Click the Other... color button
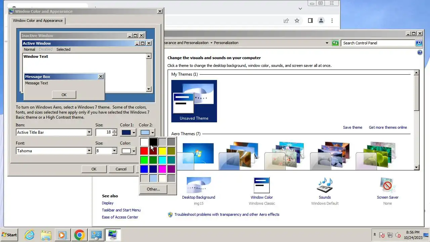The width and height of the screenshot is (430, 242). [x=153, y=189]
